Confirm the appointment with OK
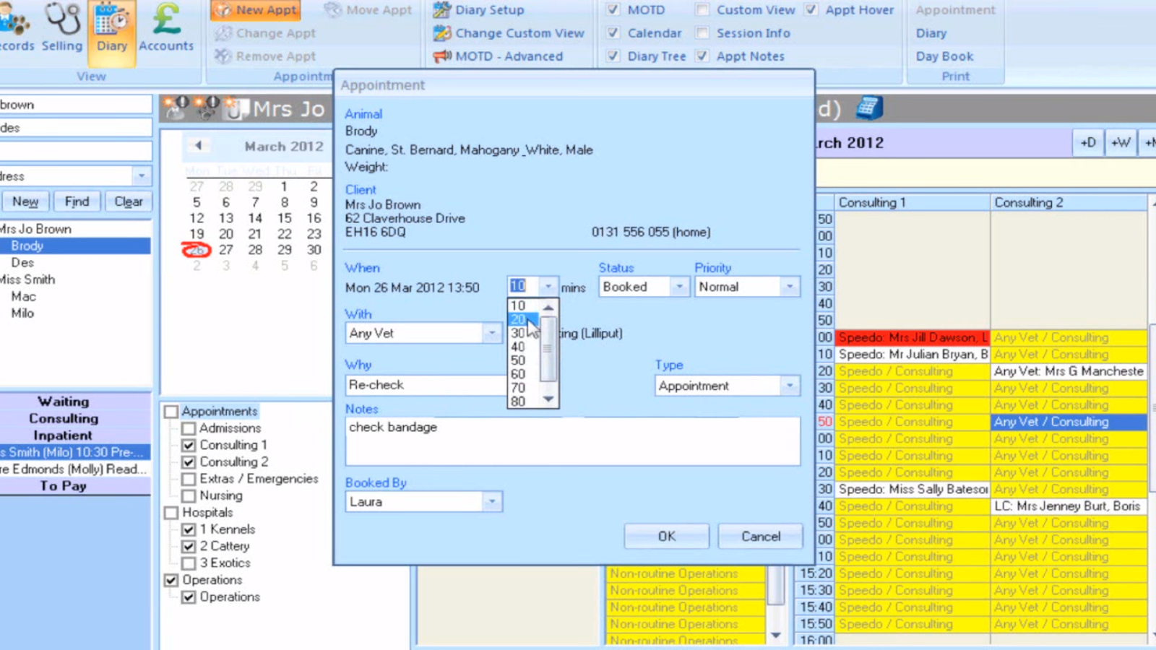This screenshot has height=650, width=1156. (666, 536)
